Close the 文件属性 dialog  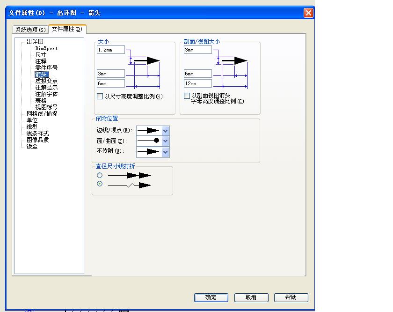click(308, 13)
